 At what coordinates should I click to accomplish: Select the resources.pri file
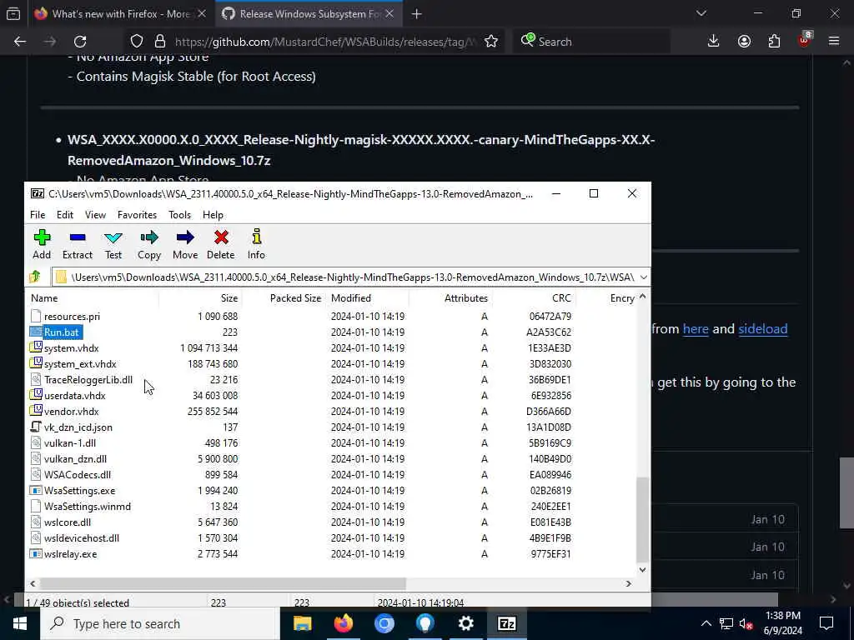tap(72, 316)
